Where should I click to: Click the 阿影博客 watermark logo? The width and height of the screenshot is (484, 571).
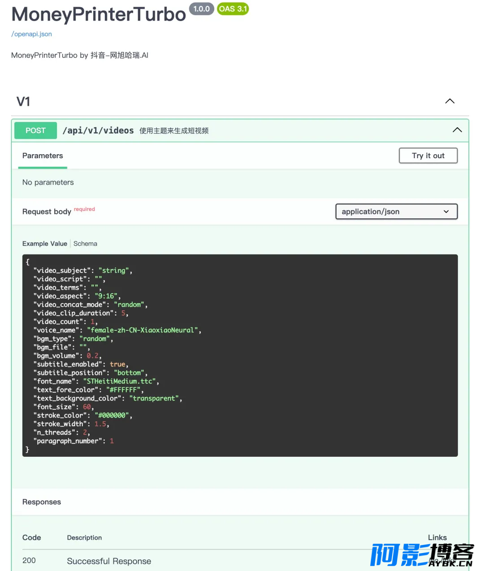point(421,555)
